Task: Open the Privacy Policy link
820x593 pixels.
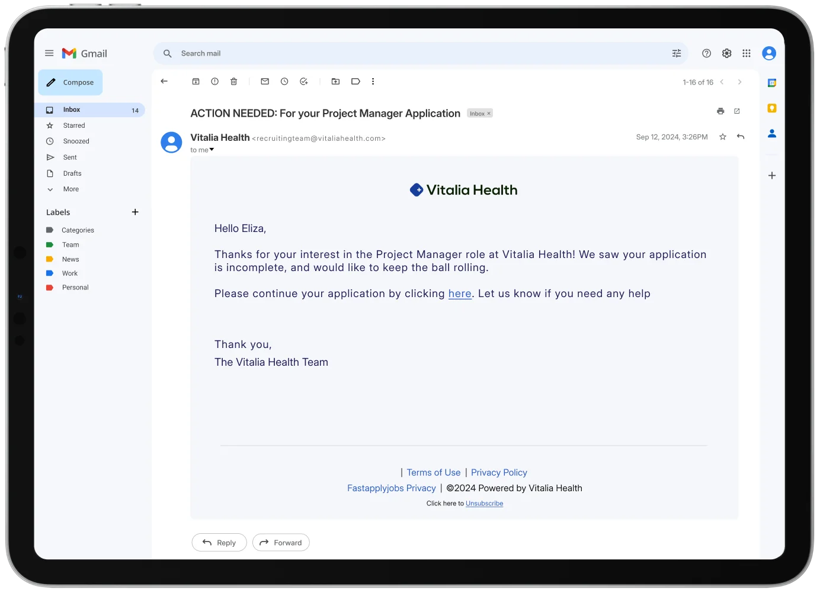Action: tap(499, 472)
